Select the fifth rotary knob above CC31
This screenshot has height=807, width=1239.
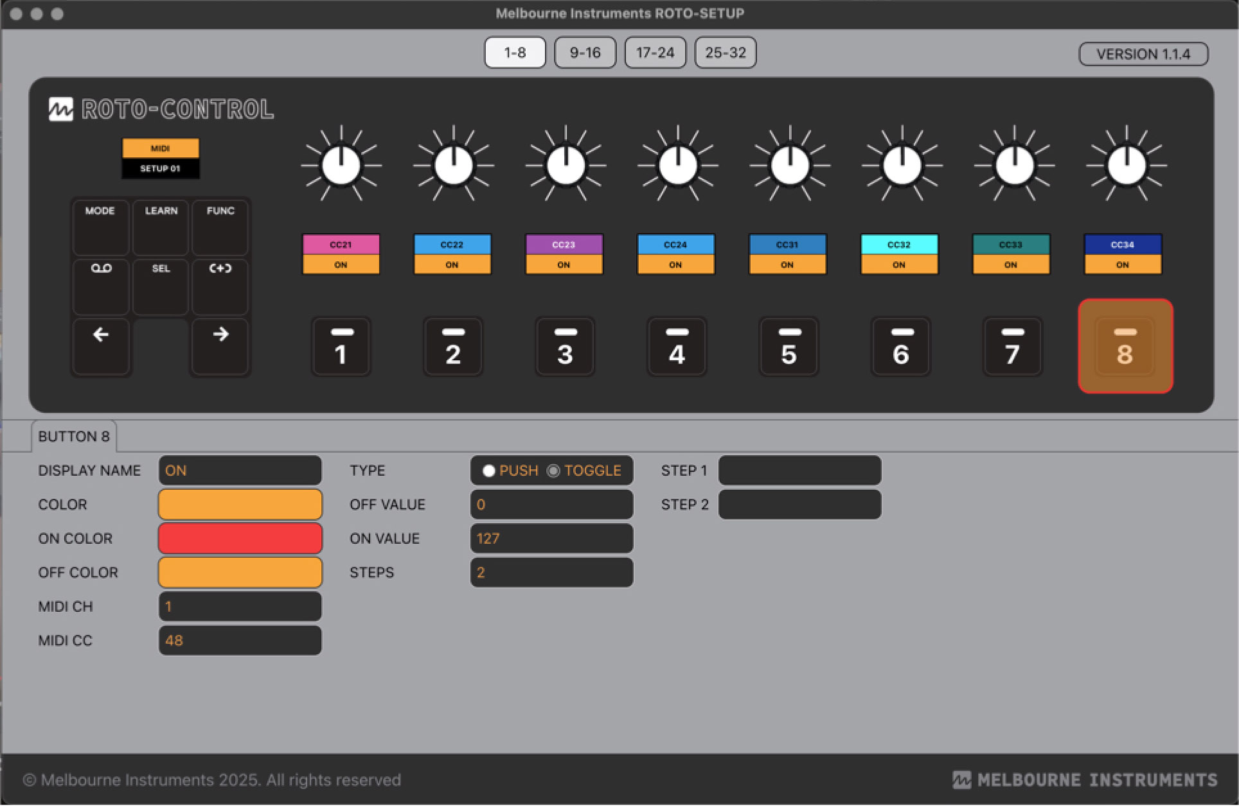(x=790, y=165)
